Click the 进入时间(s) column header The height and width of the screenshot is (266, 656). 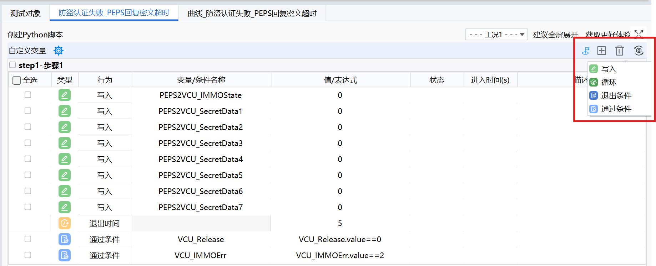point(490,80)
